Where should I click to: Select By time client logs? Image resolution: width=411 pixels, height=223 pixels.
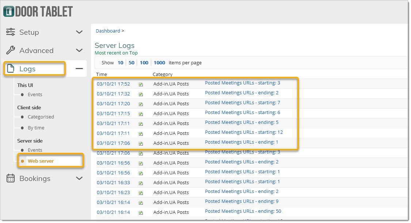(36, 128)
